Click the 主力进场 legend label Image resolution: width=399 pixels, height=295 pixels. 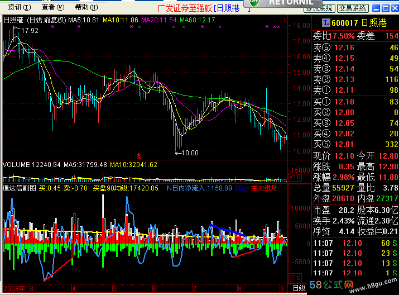264,188
